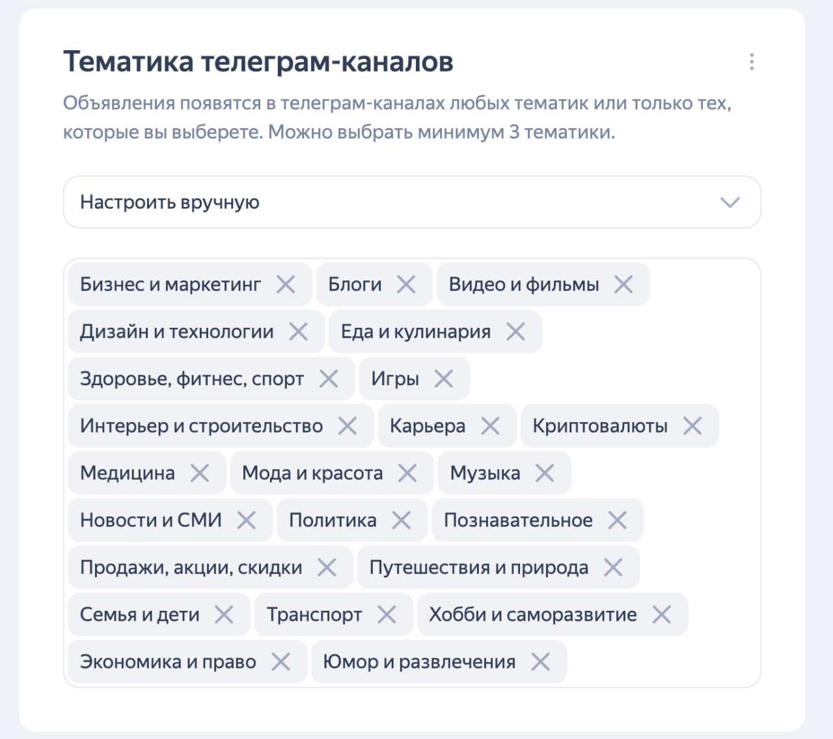Delete the 'Видео и фильмы' tag
The image size is (833, 739).
pyautogui.click(x=623, y=284)
